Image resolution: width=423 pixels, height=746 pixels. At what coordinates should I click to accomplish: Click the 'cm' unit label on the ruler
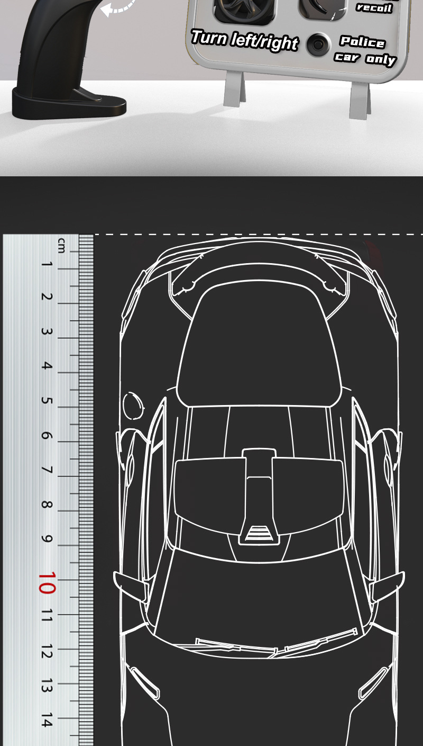[x=61, y=245]
